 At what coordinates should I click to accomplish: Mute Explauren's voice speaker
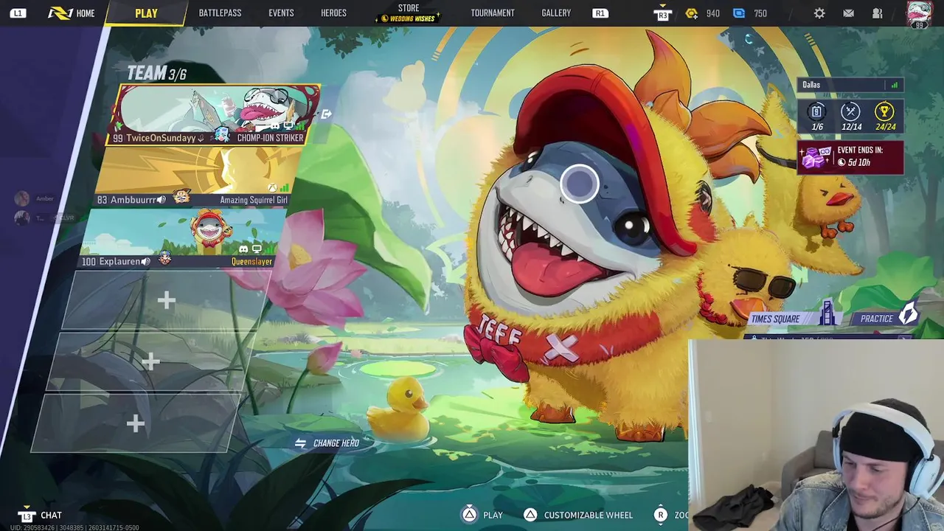[145, 262]
